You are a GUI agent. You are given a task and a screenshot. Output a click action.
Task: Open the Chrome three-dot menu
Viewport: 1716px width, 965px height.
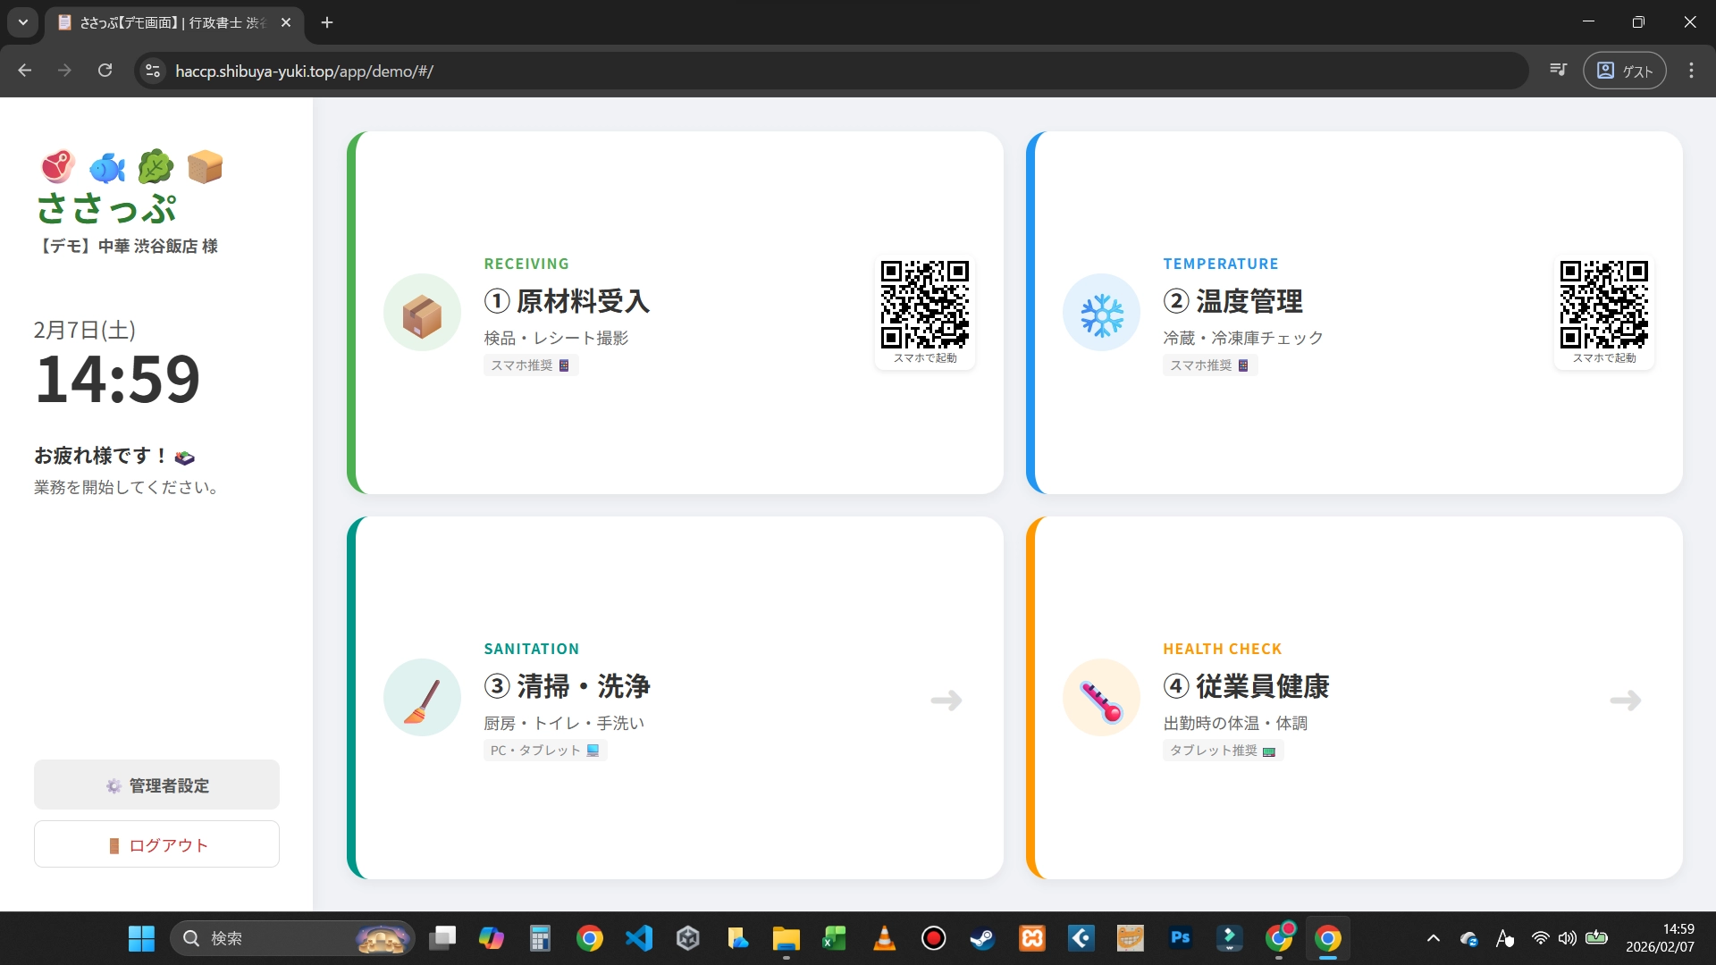(x=1691, y=71)
